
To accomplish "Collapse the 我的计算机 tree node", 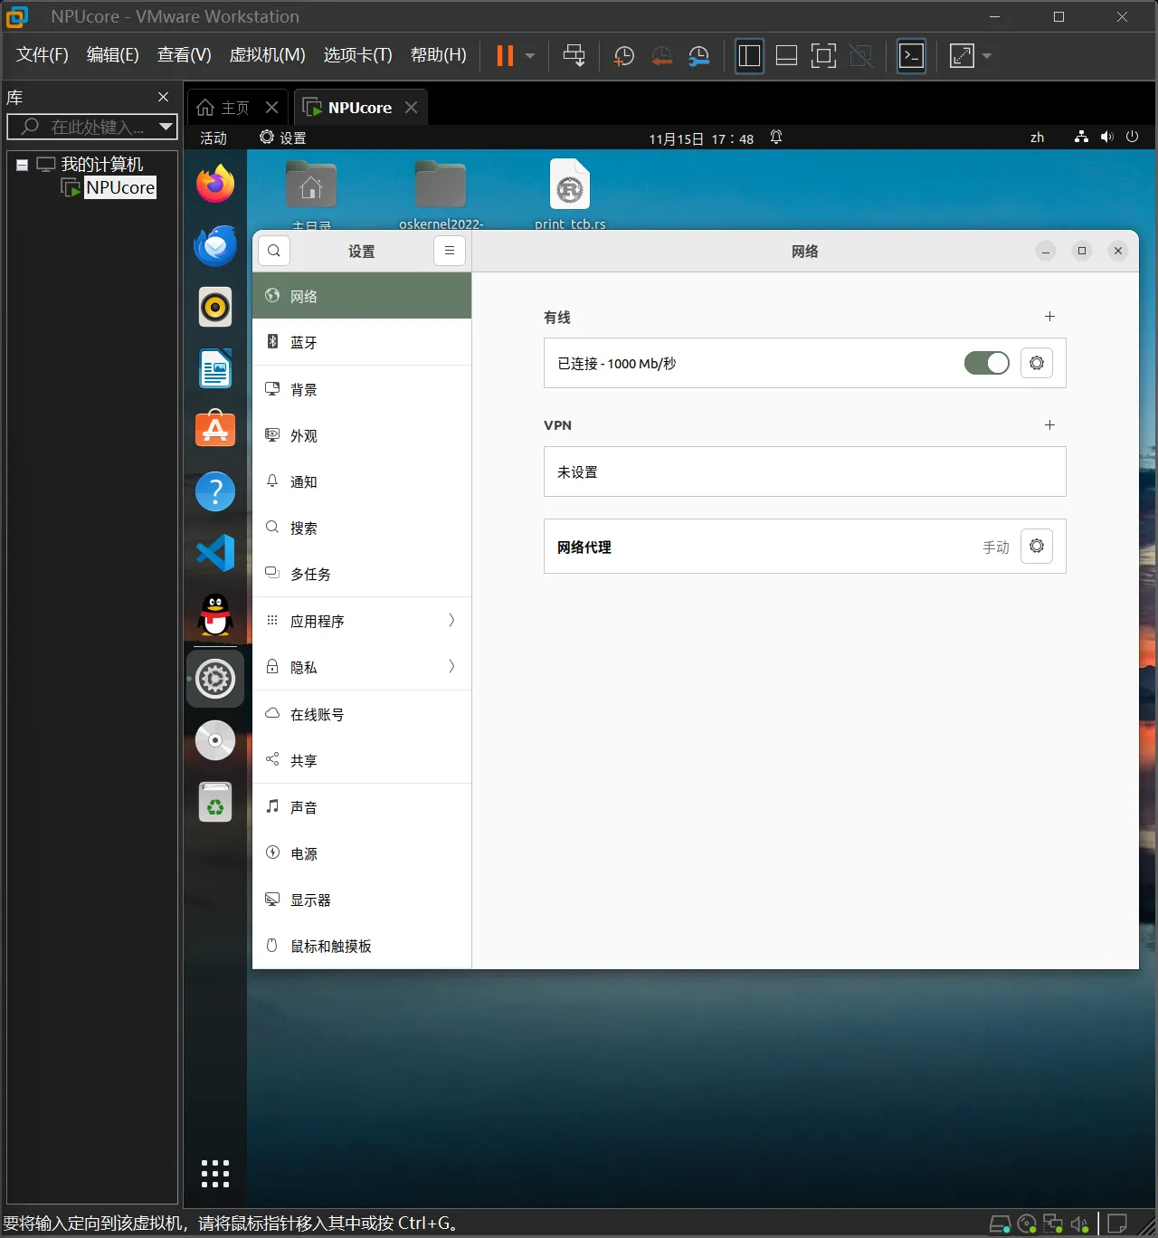I will point(22,165).
